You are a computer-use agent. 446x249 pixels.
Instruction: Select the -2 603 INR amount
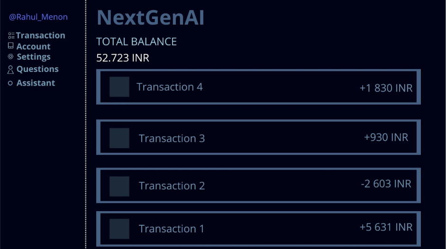coord(386,184)
